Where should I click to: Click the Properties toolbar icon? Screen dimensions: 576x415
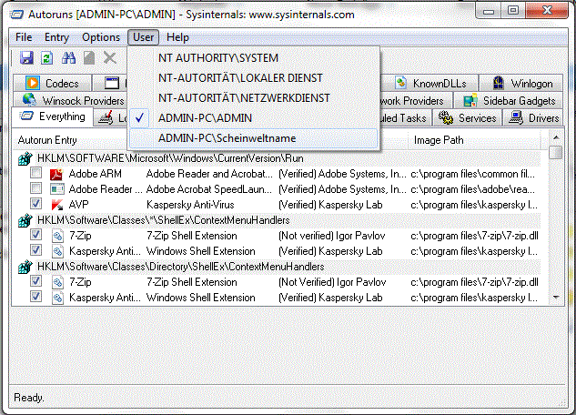click(x=89, y=58)
